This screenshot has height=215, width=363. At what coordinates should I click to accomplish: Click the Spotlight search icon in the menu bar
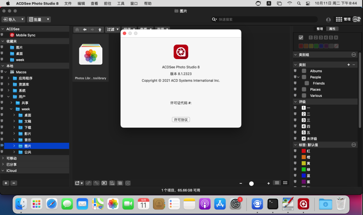pyautogui.click(x=299, y=3)
